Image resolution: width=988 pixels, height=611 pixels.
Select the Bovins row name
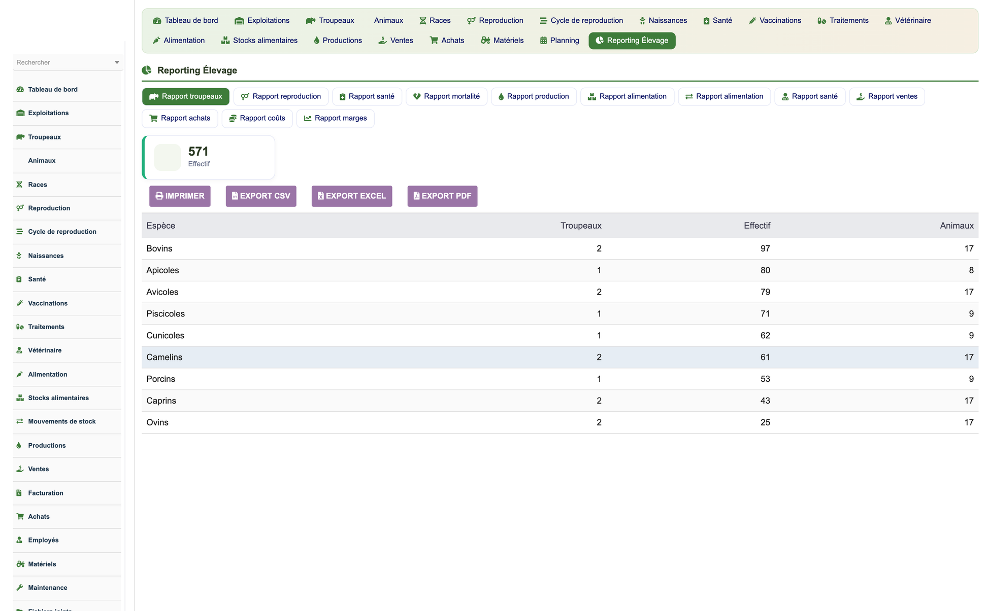pos(159,248)
